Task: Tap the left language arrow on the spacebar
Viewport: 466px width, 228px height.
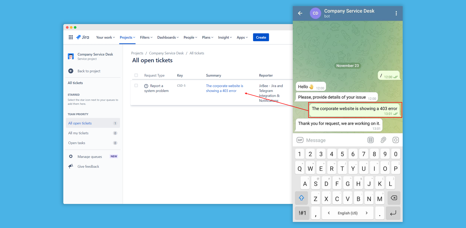Action: click(x=329, y=213)
